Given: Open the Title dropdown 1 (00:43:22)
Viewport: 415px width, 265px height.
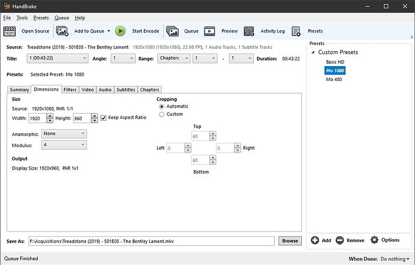Looking at the screenshot, I should coord(57,58).
